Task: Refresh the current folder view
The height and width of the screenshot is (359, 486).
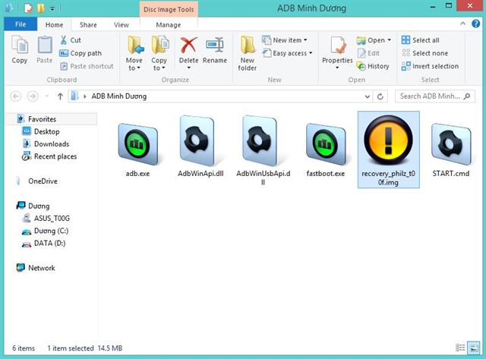Action: [380, 96]
